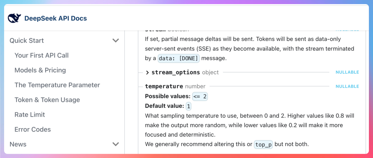The image size is (373, 158).
Task: Click the NULLABLE badge beside stream_options
Action: point(347,72)
